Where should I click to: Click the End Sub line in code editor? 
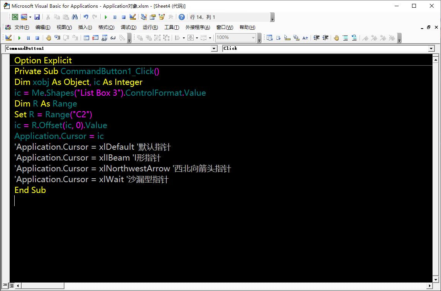[x=30, y=190]
